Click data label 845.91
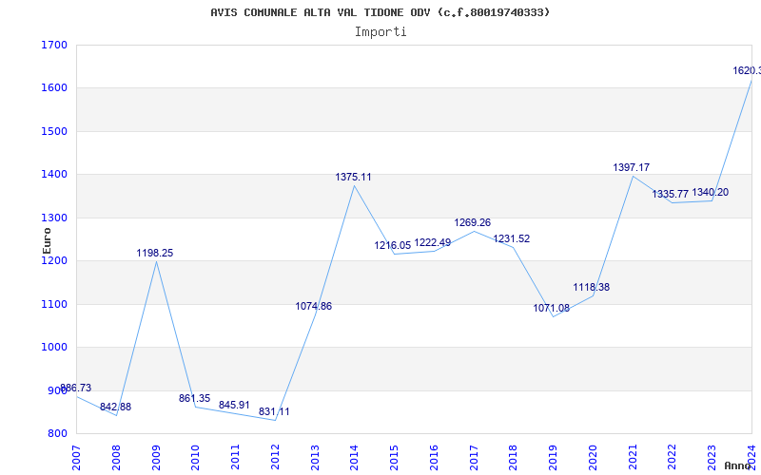This screenshot has height=475, width=761. [234, 405]
